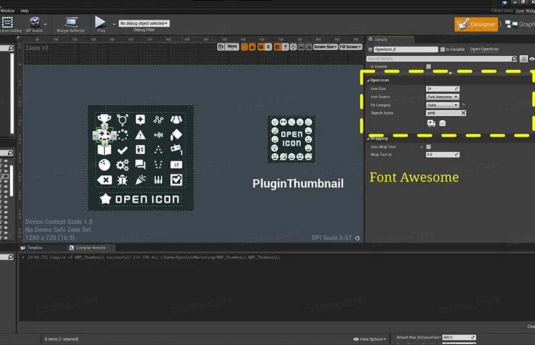Switch to Designer mode

click(x=476, y=24)
